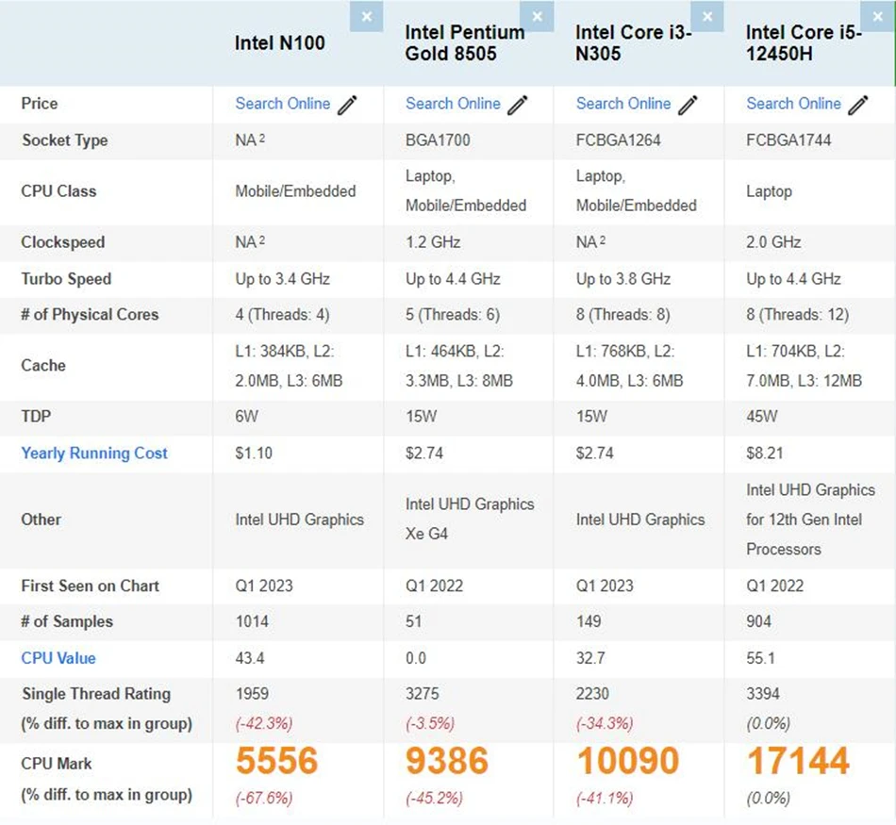
Task: Open the Yearly Running Cost link
Action: pos(94,454)
